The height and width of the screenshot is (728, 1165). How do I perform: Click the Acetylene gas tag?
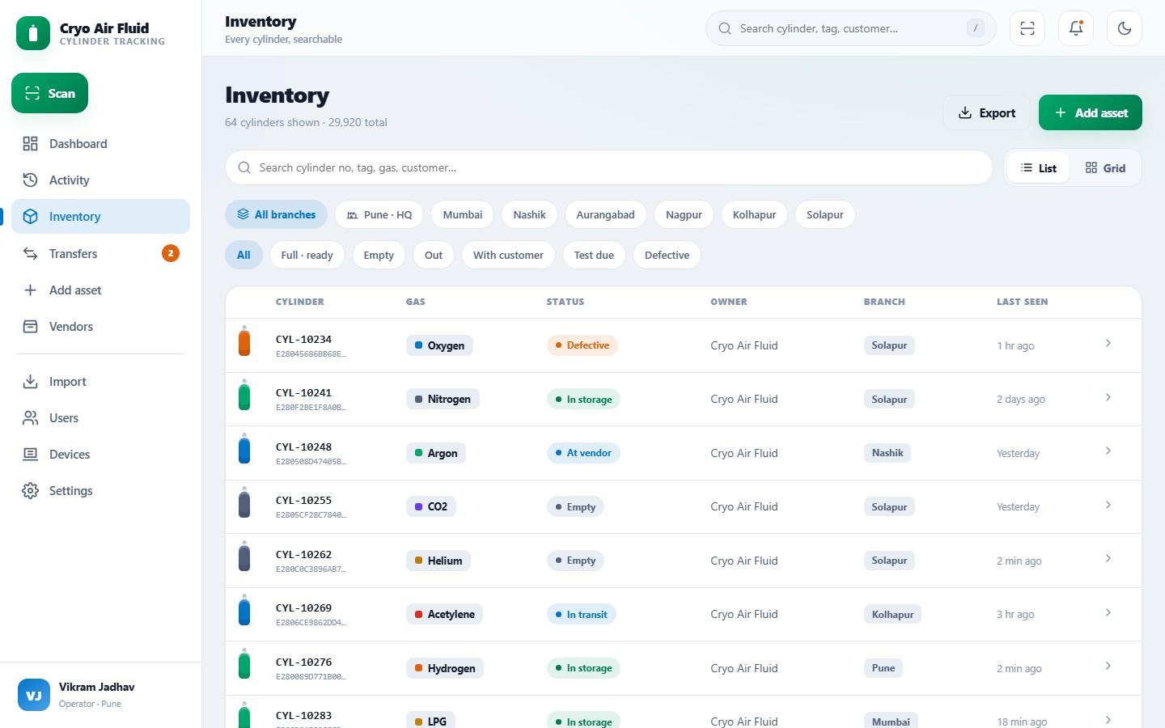tap(444, 614)
